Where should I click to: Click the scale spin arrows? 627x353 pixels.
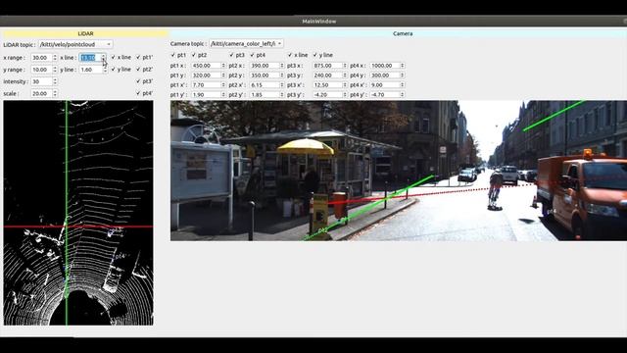coord(55,94)
